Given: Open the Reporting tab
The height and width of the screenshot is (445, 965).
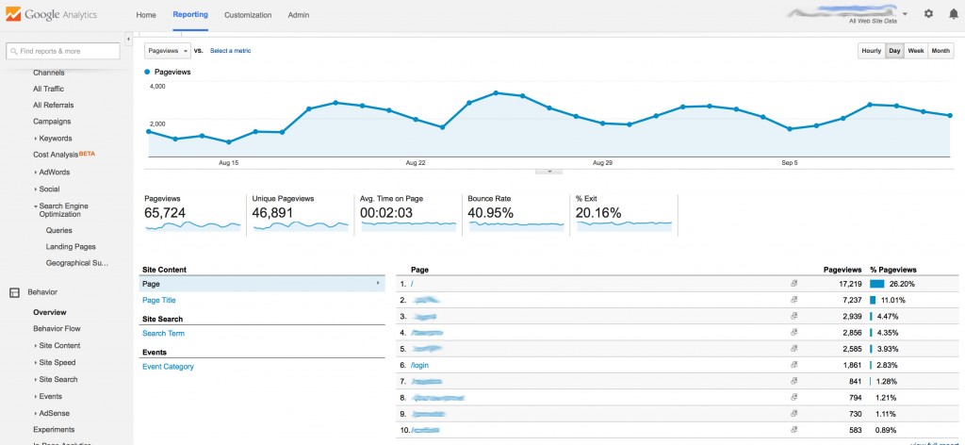Looking at the screenshot, I should click(190, 15).
